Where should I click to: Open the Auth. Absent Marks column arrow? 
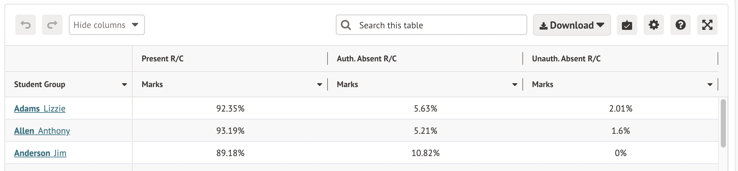click(x=515, y=85)
